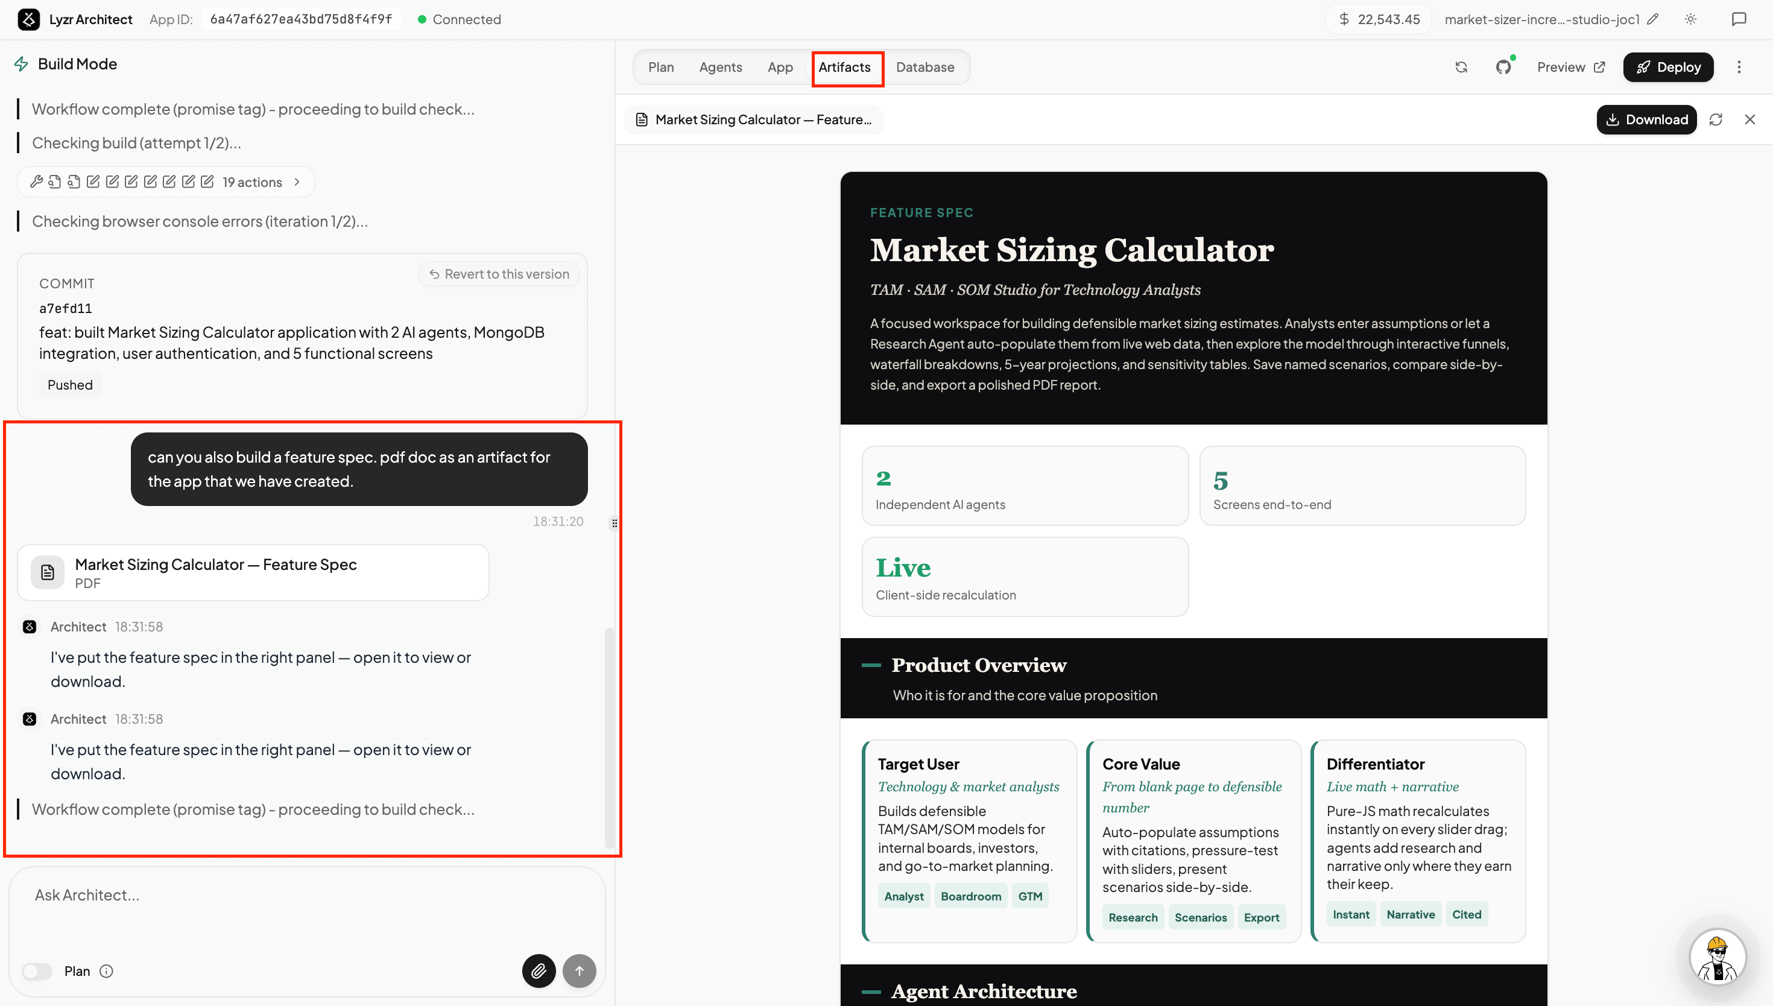
Task: Click the PDF document icon in chat card
Action: 48,572
